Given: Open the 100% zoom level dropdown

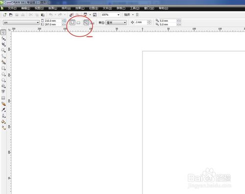Looking at the screenshot, I should [x=110, y=15].
